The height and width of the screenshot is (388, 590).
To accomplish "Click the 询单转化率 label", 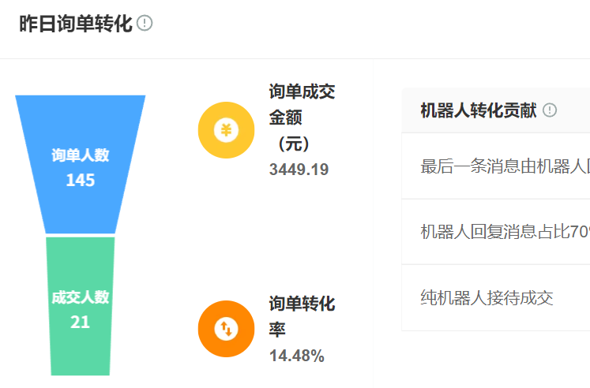I will tap(302, 316).
